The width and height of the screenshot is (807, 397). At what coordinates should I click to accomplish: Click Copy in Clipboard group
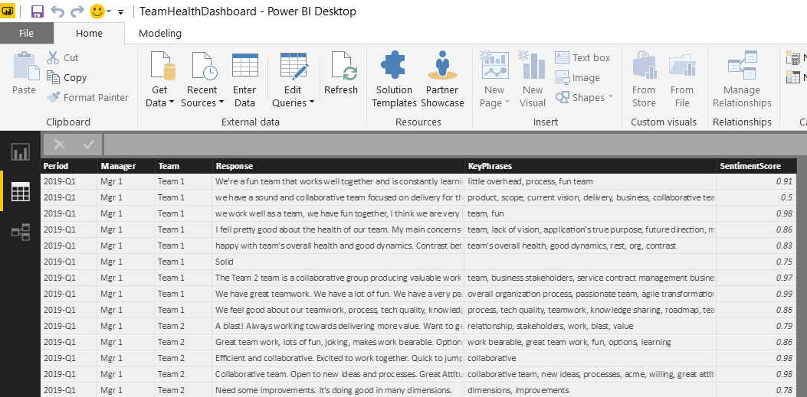point(67,77)
